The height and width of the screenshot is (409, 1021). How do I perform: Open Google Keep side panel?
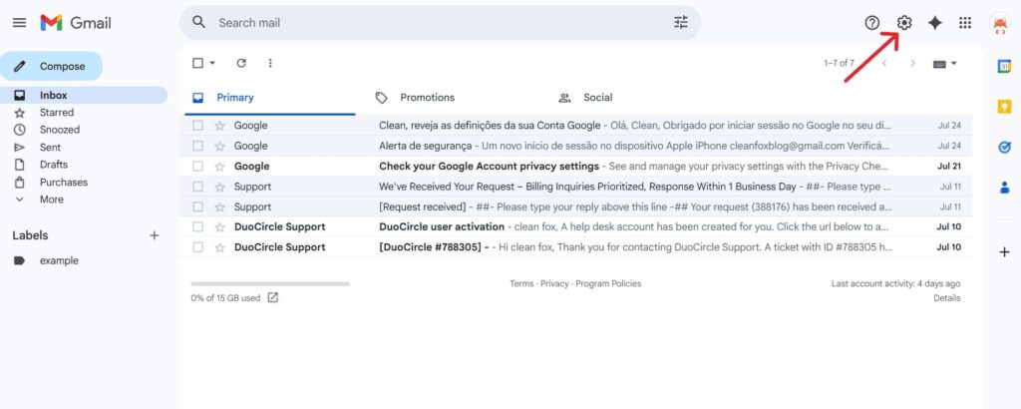pyautogui.click(x=1004, y=107)
